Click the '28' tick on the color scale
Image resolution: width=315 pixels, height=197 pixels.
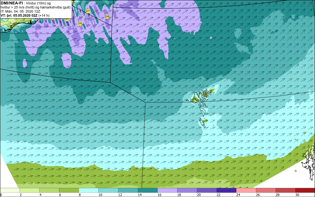[x=278, y=195]
